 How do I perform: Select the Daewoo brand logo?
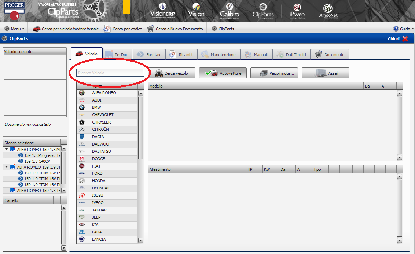coord(82,144)
